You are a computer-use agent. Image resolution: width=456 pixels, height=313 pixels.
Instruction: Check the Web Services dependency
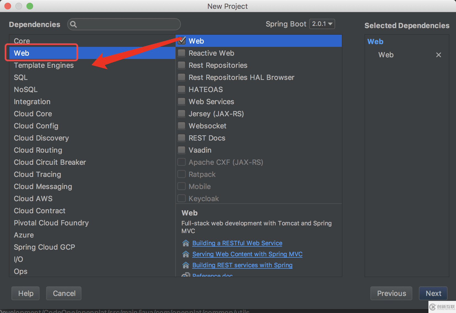(x=182, y=101)
